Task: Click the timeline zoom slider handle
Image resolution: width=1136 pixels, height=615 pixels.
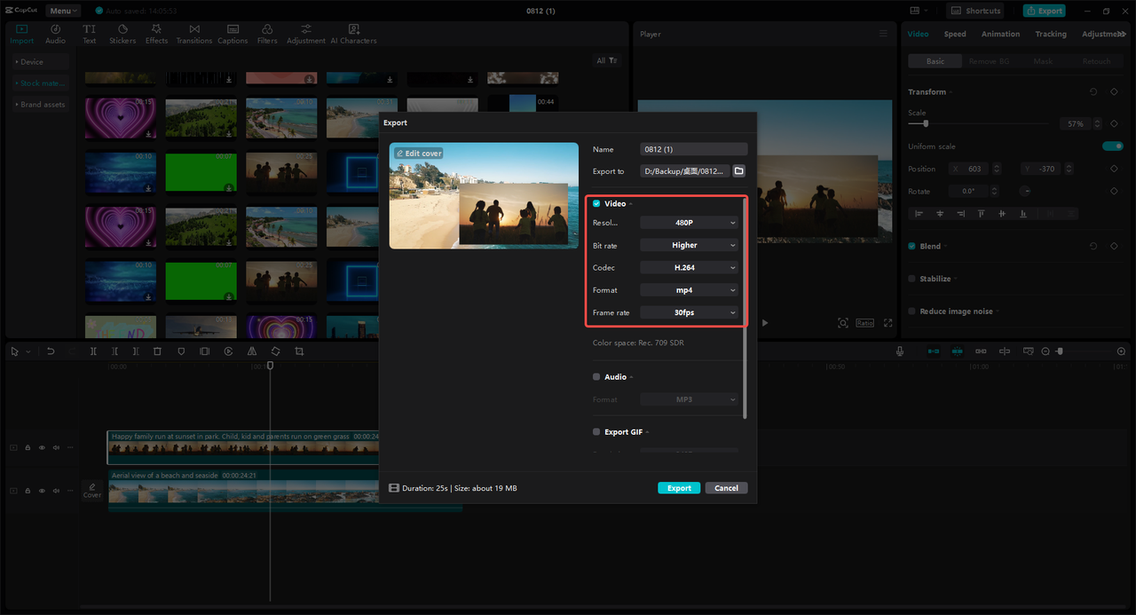Action: 1060,351
